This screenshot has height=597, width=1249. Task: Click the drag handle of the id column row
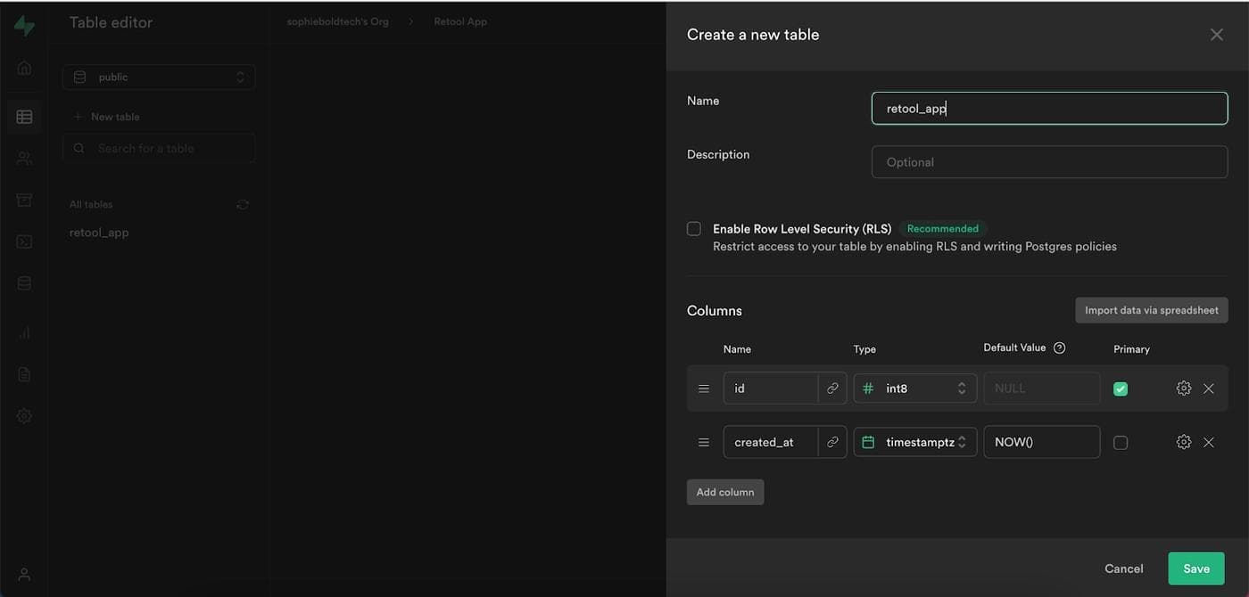pos(704,388)
